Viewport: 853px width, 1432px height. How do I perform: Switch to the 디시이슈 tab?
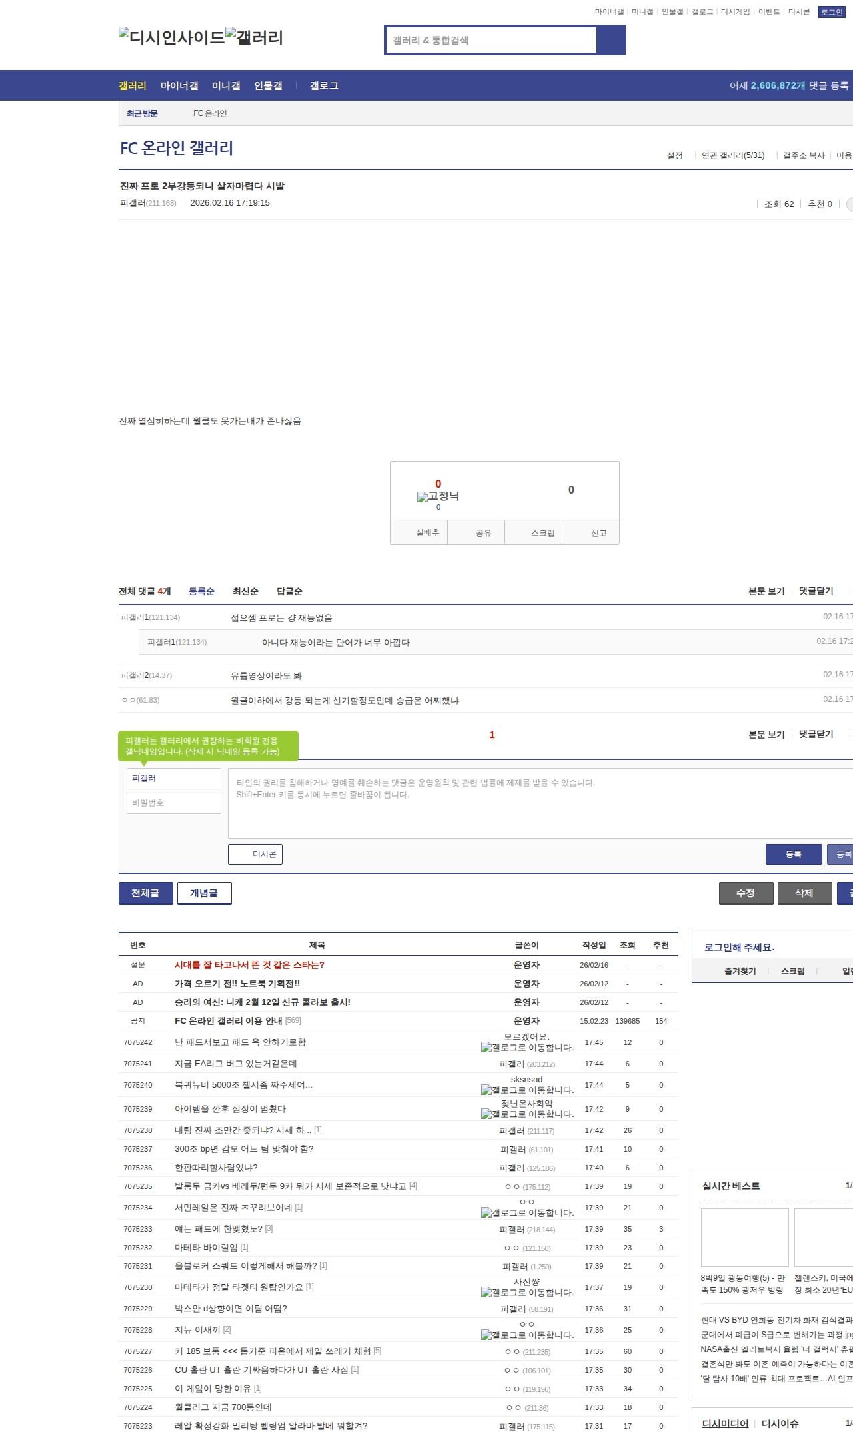point(780,1423)
